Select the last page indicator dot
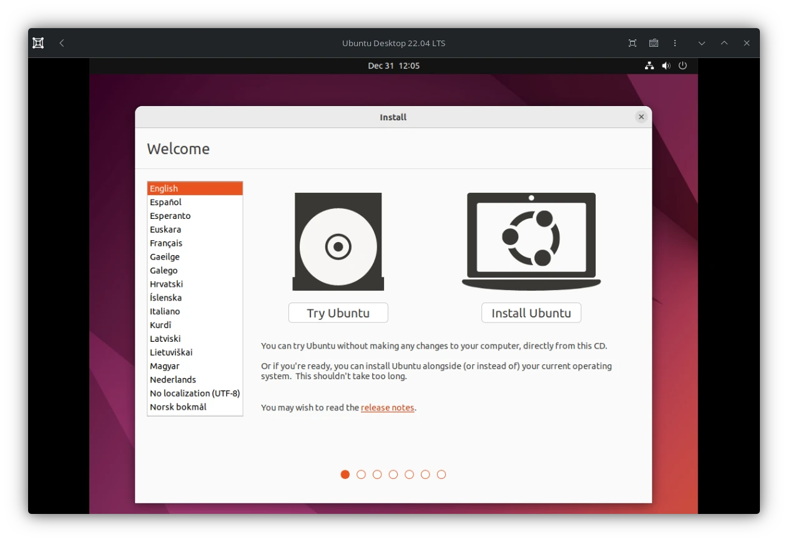Image resolution: width=788 pixels, height=542 pixels. pyautogui.click(x=441, y=474)
